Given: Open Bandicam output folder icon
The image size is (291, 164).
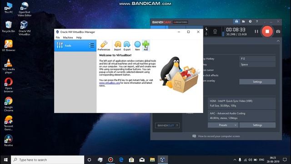Looking at the screenshot, I should pos(243,21).
